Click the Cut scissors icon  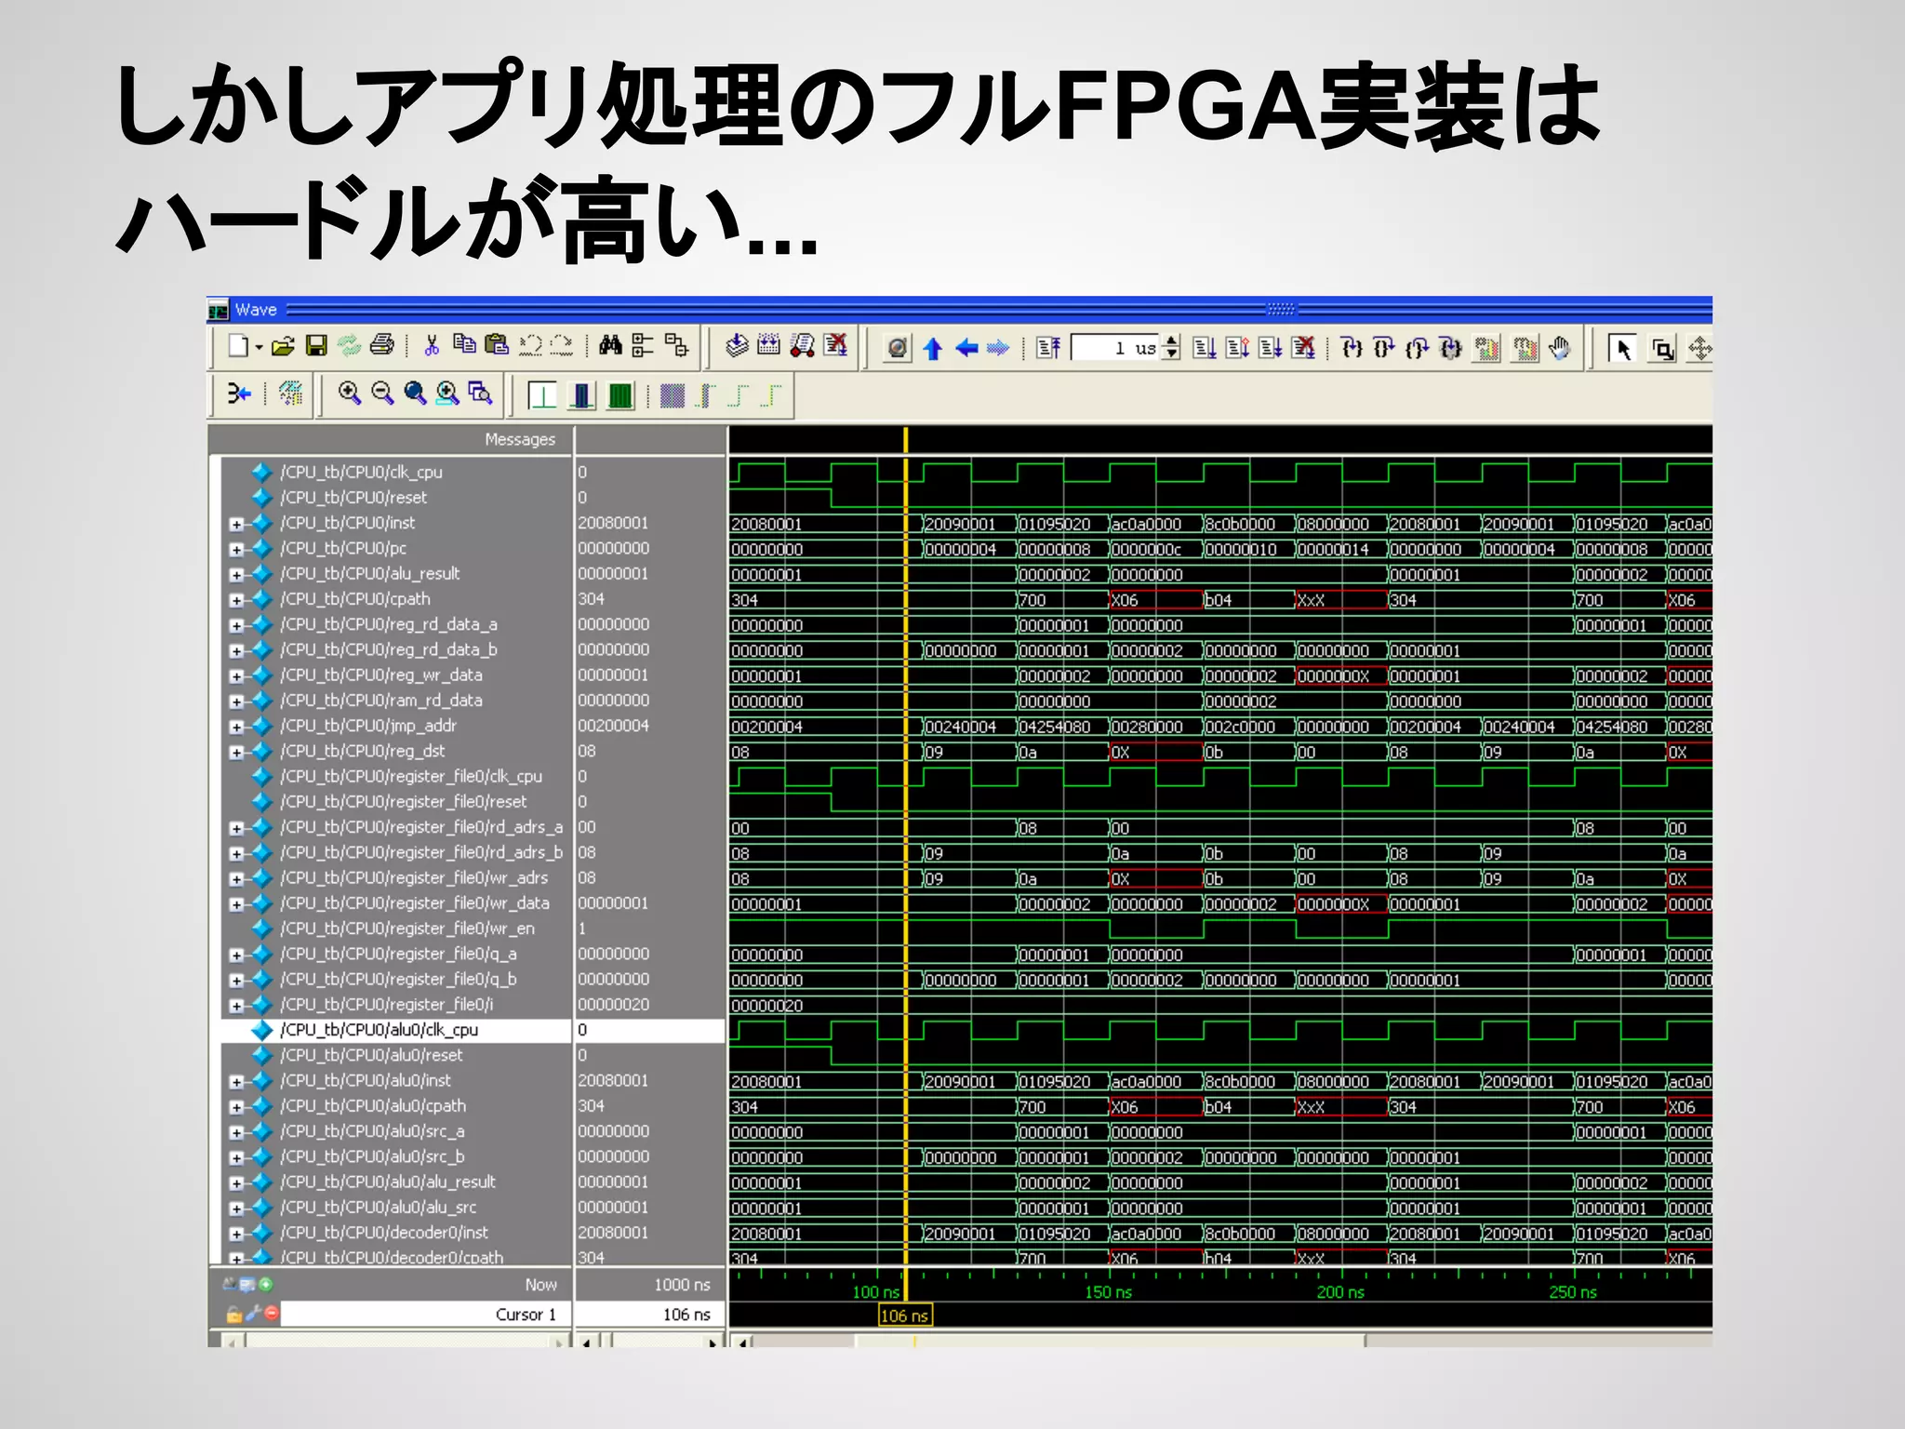pyautogui.click(x=432, y=346)
